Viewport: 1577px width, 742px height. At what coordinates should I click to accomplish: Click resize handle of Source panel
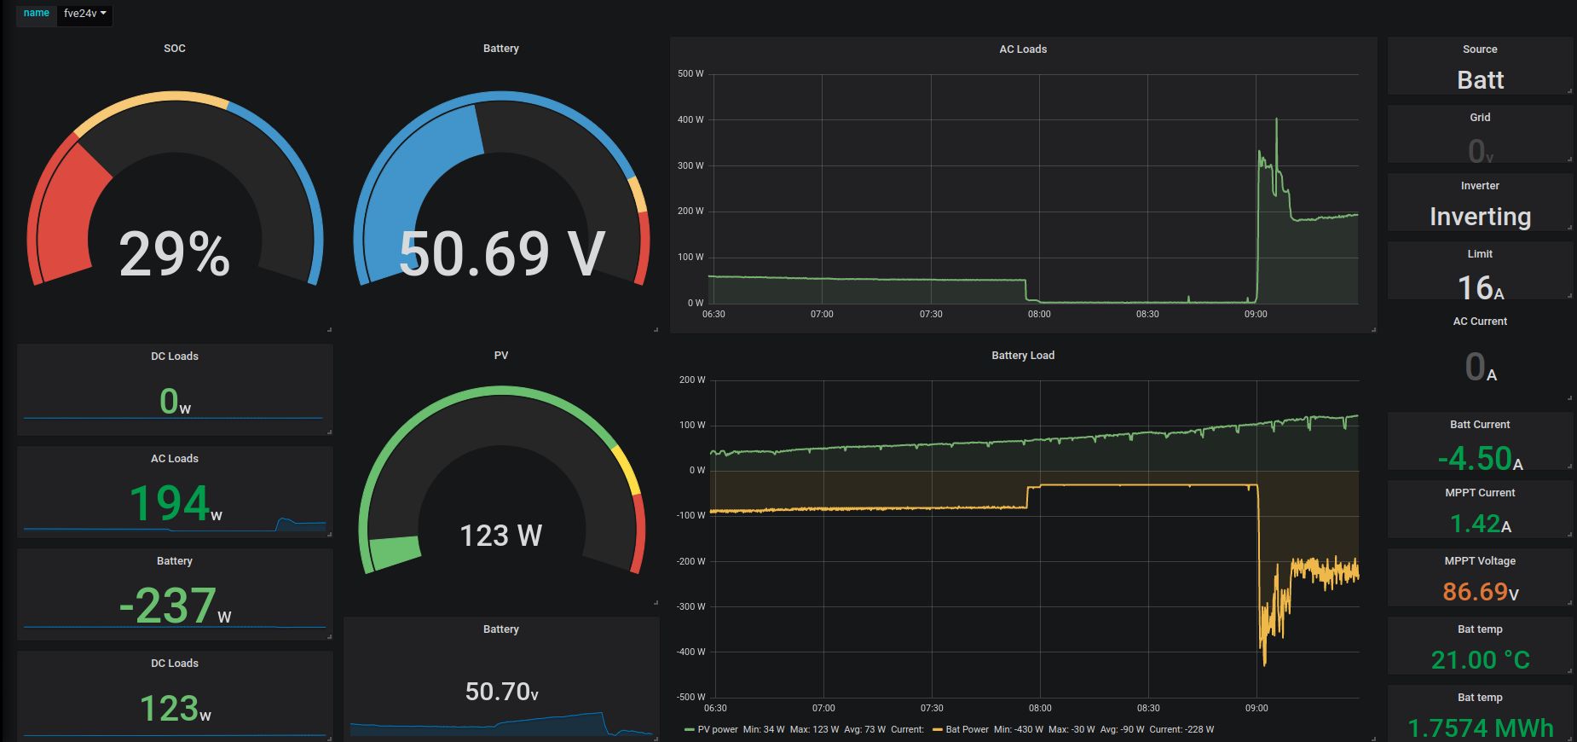[x=1569, y=90]
